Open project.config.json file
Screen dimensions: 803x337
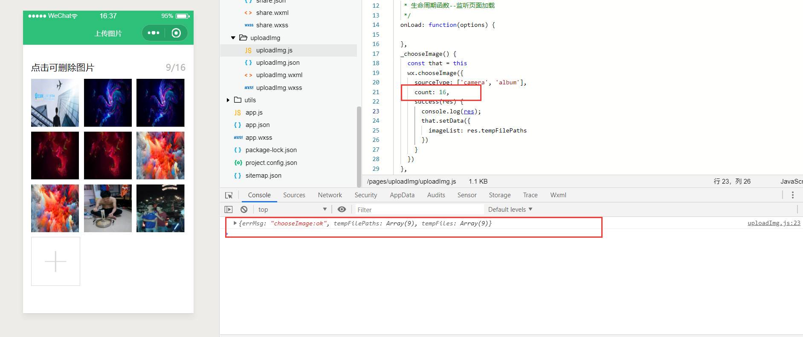point(271,163)
